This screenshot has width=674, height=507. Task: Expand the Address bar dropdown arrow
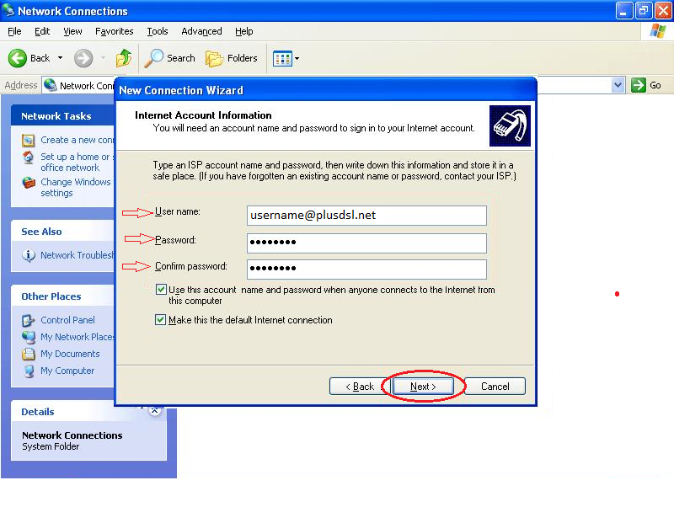[x=618, y=85]
